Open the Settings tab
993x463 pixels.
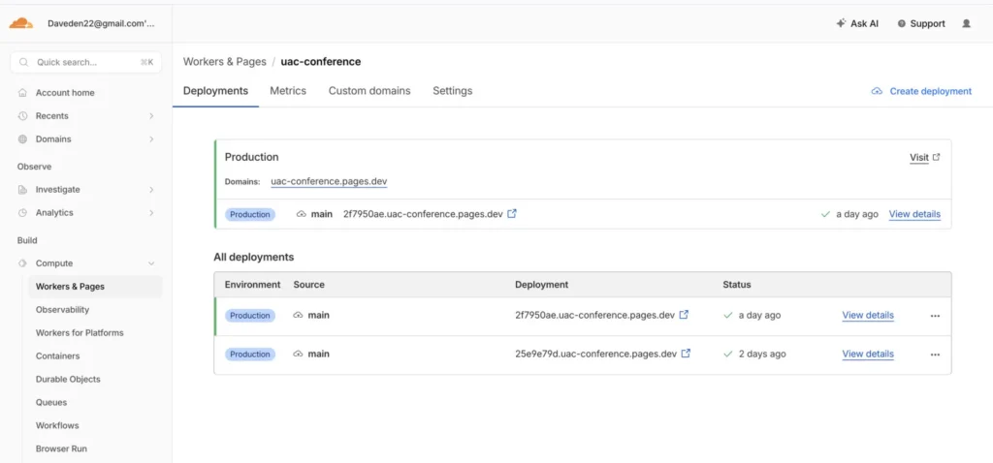[x=452, y=91]
